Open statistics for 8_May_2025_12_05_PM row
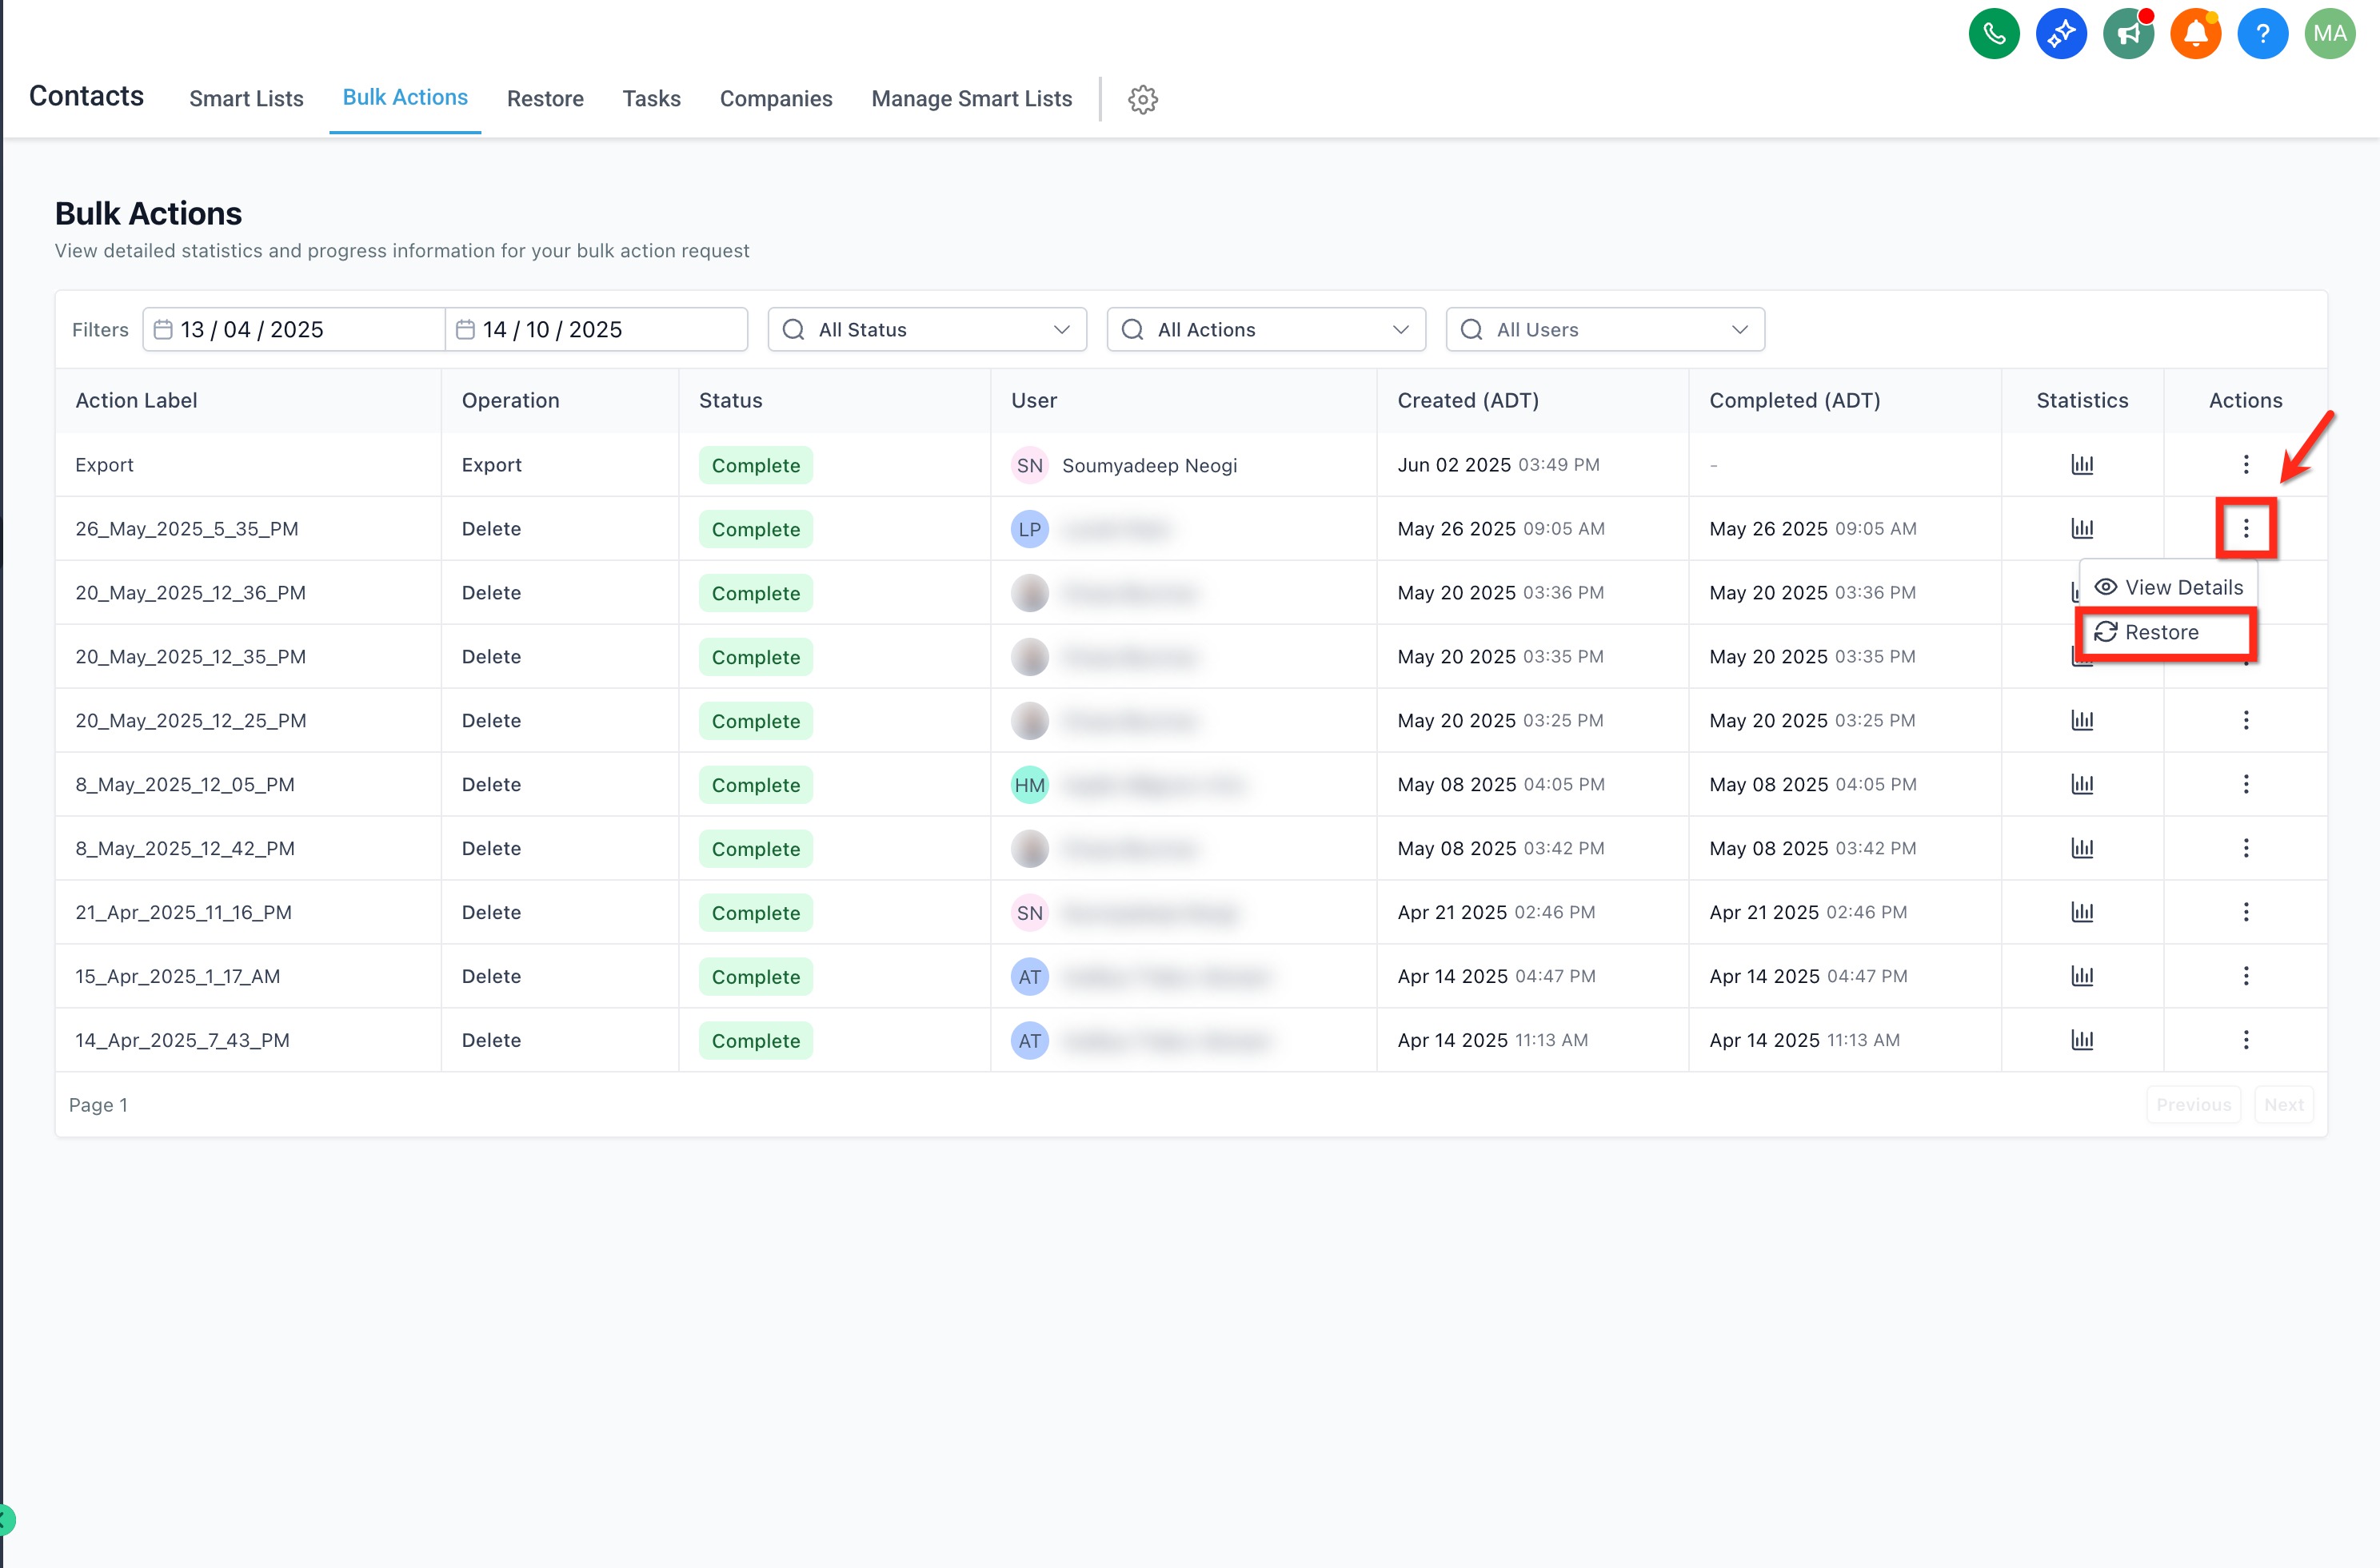The image size is (2380, 1568). pos(2081,785)
